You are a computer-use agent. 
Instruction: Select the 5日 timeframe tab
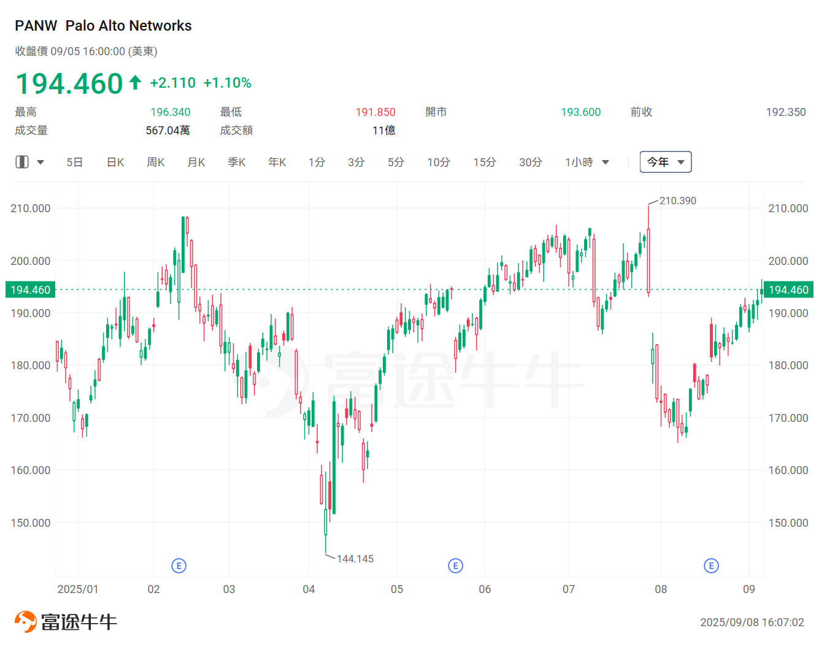click(74, 163)
